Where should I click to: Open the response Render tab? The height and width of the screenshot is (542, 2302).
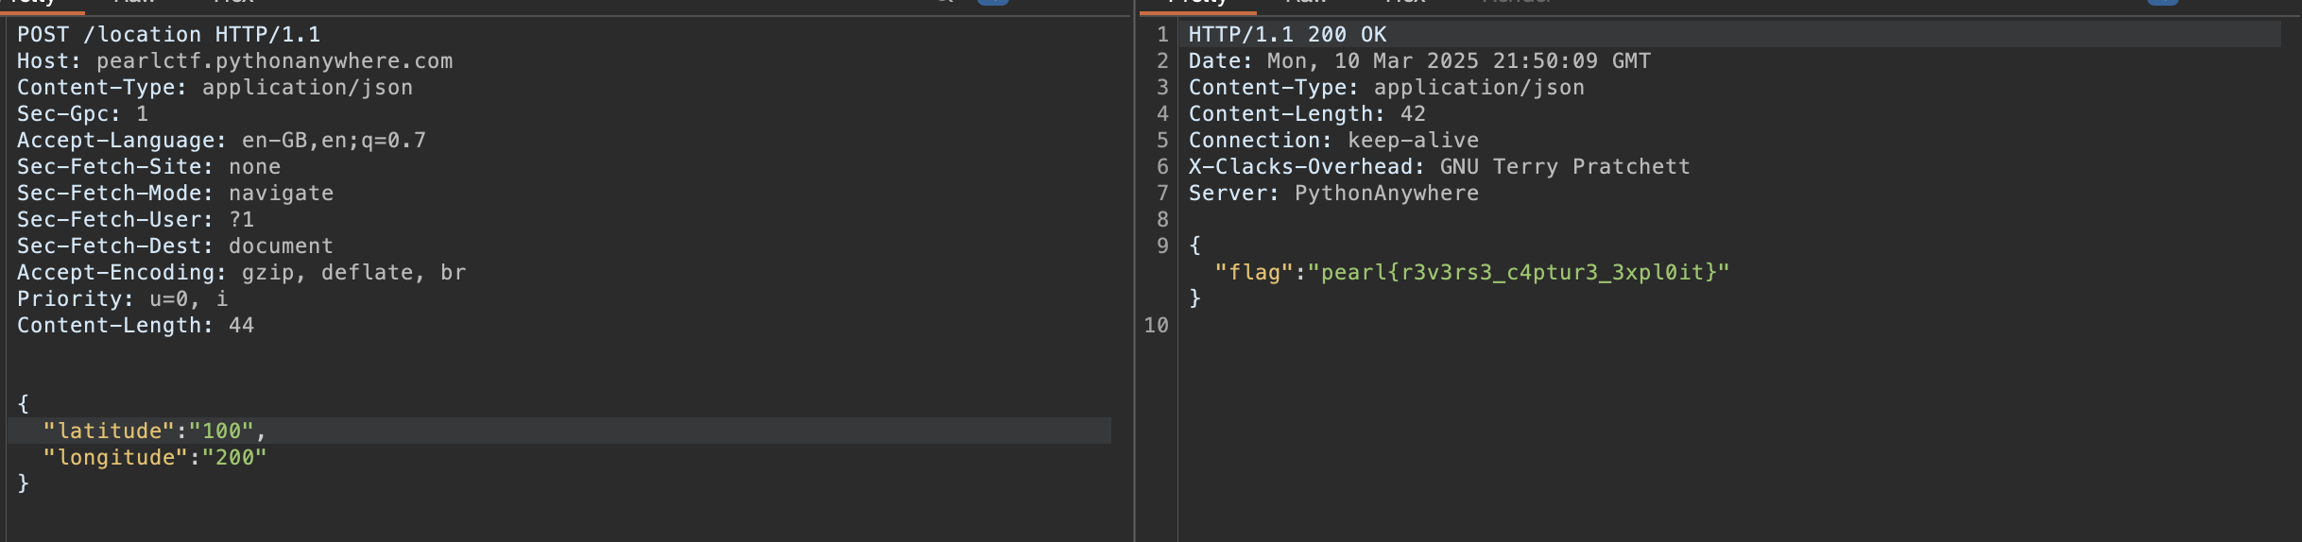[x=1517, y=3]
